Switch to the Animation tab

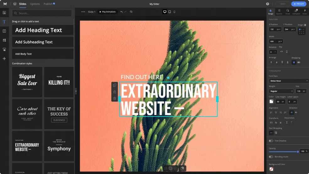click(x=296, y=12)
